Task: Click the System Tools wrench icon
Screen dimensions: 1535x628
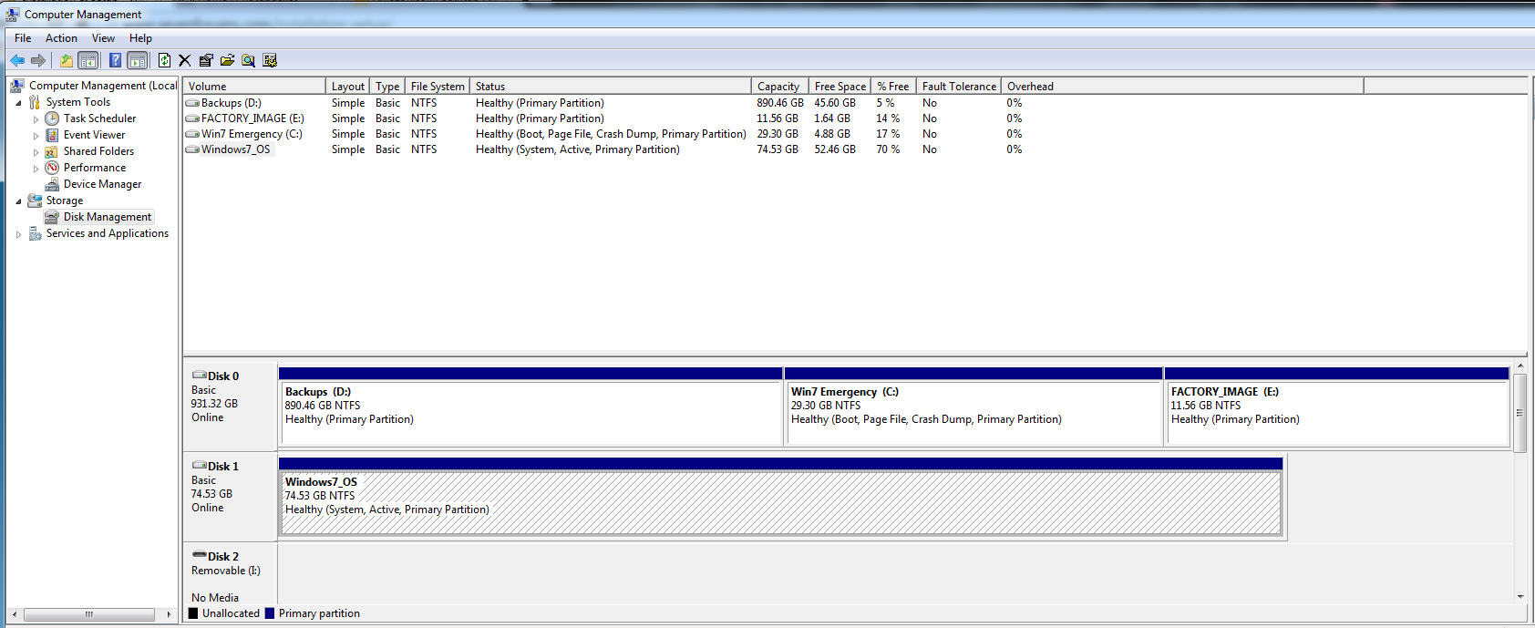Action: [35, 102]
